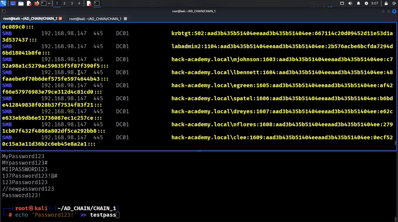Image resolution: width=398 pixels, height=222 pixels.
Task: Expand the terminal launcher dropdown arrow
Action: click(x=49, y=3)
